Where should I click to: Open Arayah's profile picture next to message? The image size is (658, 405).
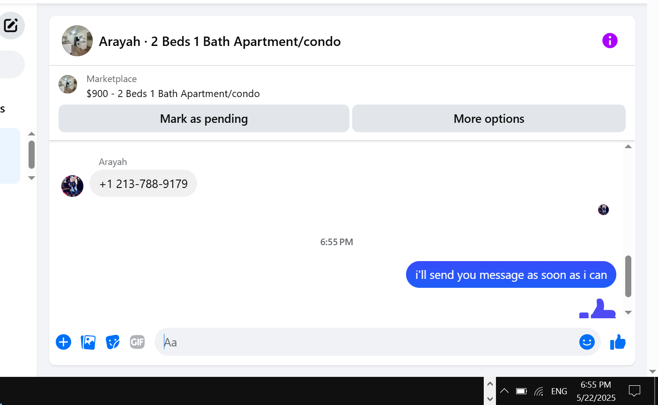click(x=72, y=186)
